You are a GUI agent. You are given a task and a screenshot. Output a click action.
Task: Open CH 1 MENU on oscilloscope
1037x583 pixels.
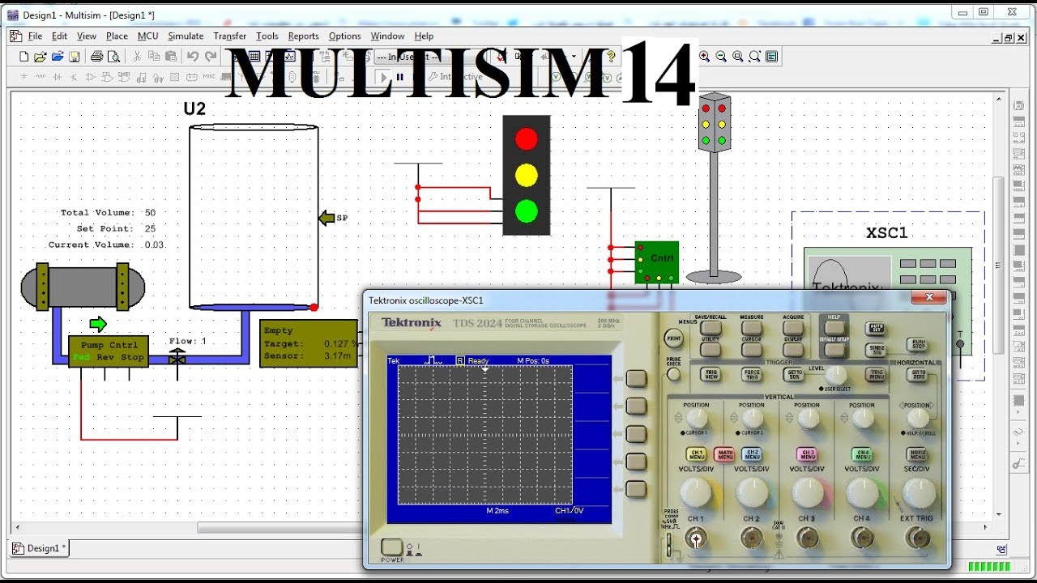tap(696, 455)
